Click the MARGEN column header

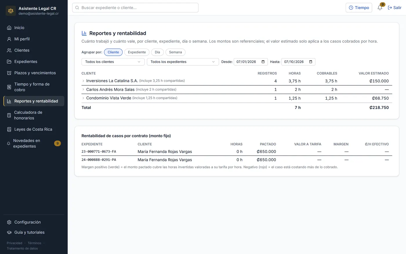pos(341,144)
